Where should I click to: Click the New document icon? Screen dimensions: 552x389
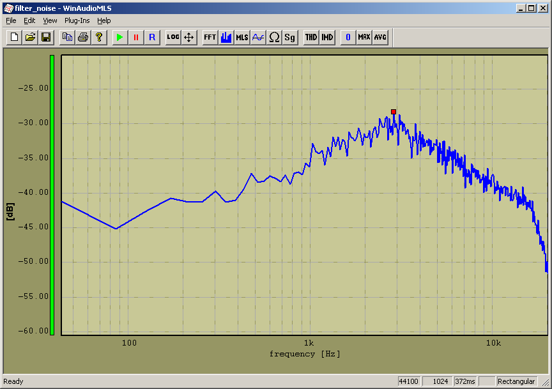14,37
